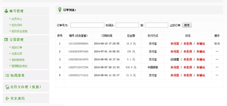Focus the 到 end date field
This screenshot has width=227, height=106.
coord(157,25)
